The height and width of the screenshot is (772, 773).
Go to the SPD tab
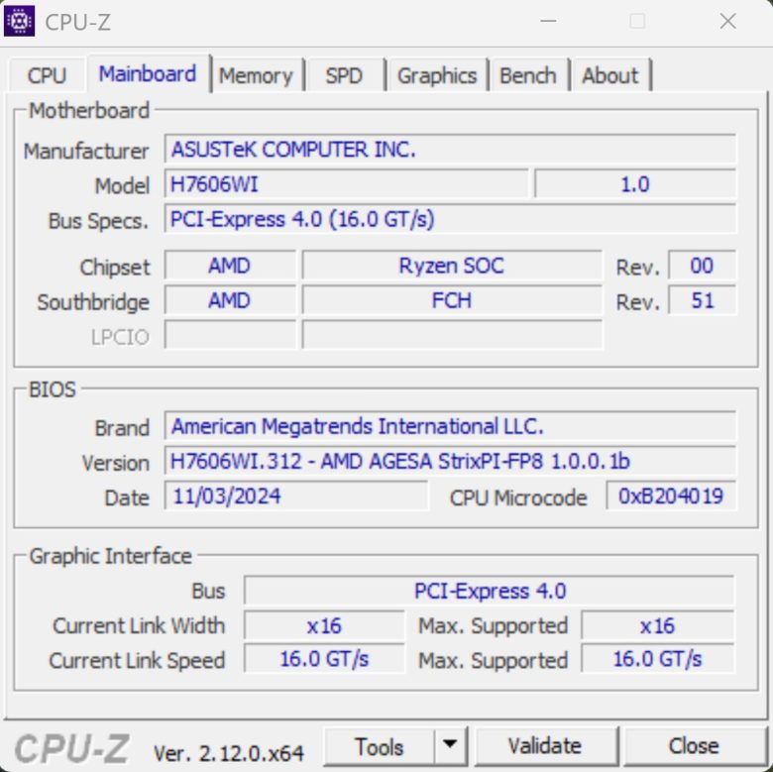[x=344, y=76]
